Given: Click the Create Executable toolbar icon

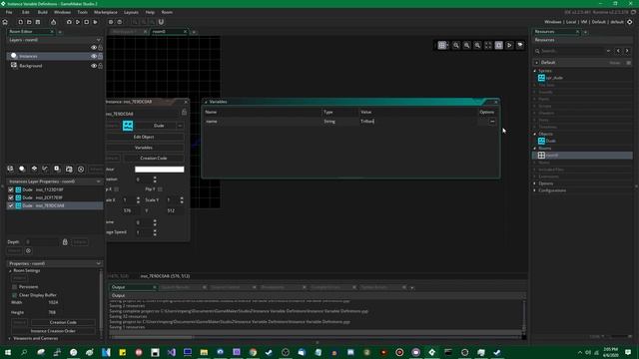Looking at the screenshot, I should click(x=53, y=22).
